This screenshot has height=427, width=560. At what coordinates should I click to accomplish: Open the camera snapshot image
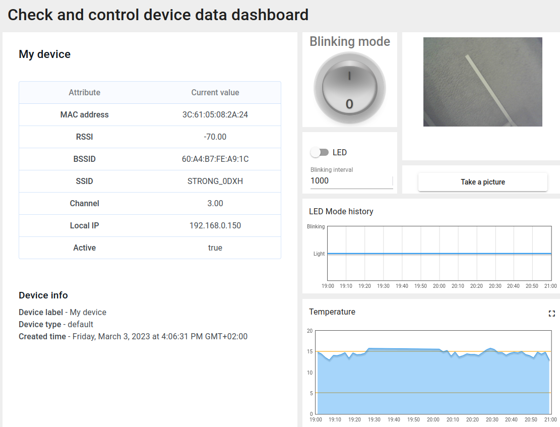click(x=482, y=82)
